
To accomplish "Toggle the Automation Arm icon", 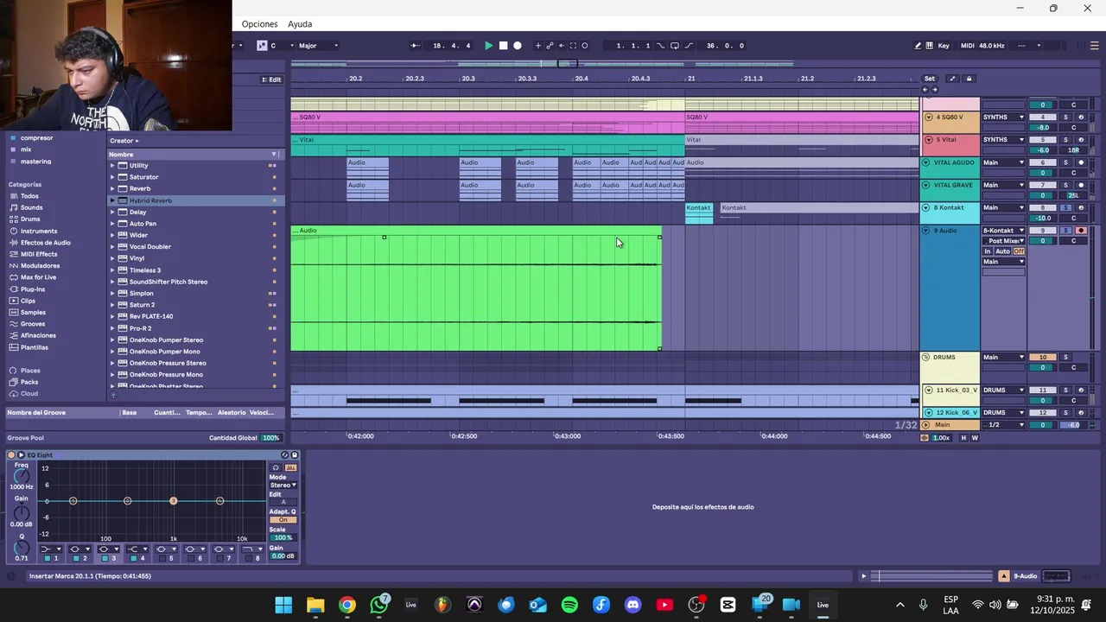I will pyautogui.click(x=550, y=46).
